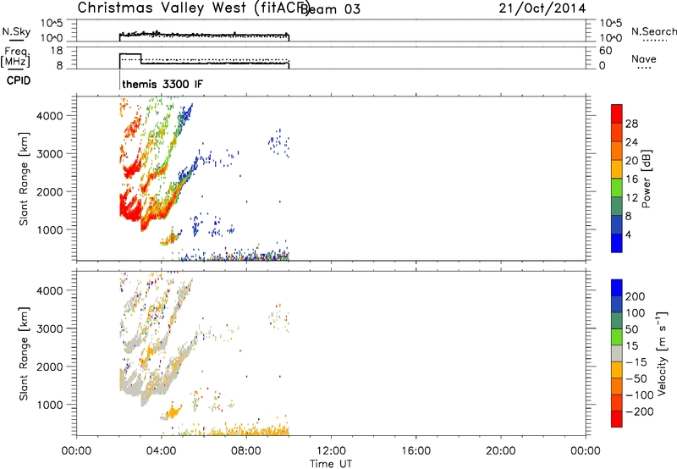Click the '60' tick on the Nave axis
The image size is (677, 469).
coord(605,51)
